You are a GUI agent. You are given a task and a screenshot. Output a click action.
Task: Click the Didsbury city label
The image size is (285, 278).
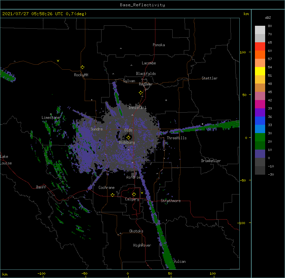click(127, 142)
